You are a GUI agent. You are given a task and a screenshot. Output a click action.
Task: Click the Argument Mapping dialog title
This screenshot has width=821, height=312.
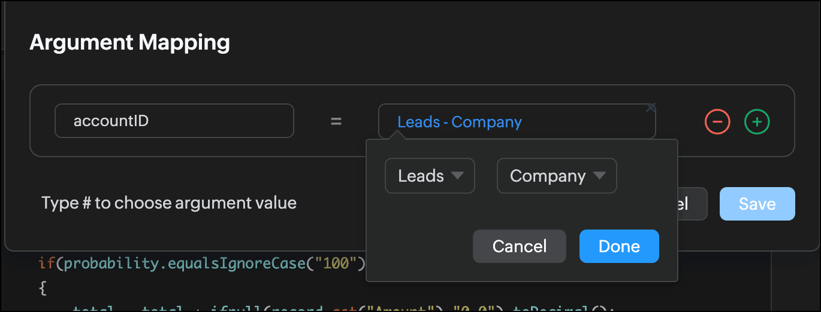click(129, 43)
